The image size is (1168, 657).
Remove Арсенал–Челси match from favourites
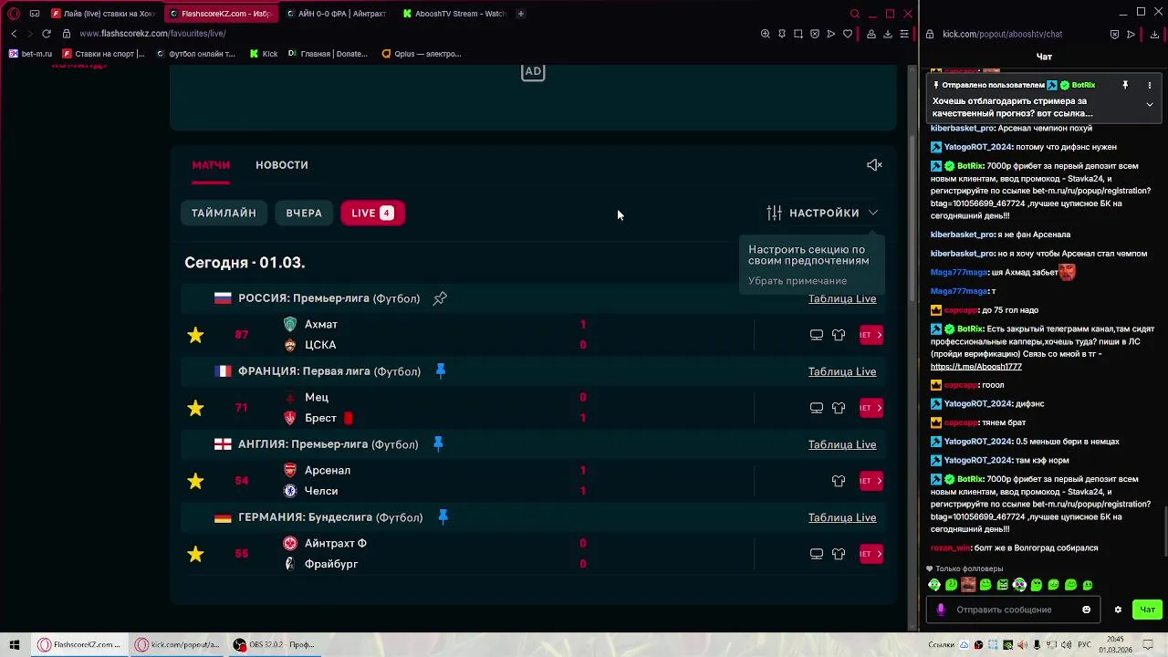tap(195, 481)
